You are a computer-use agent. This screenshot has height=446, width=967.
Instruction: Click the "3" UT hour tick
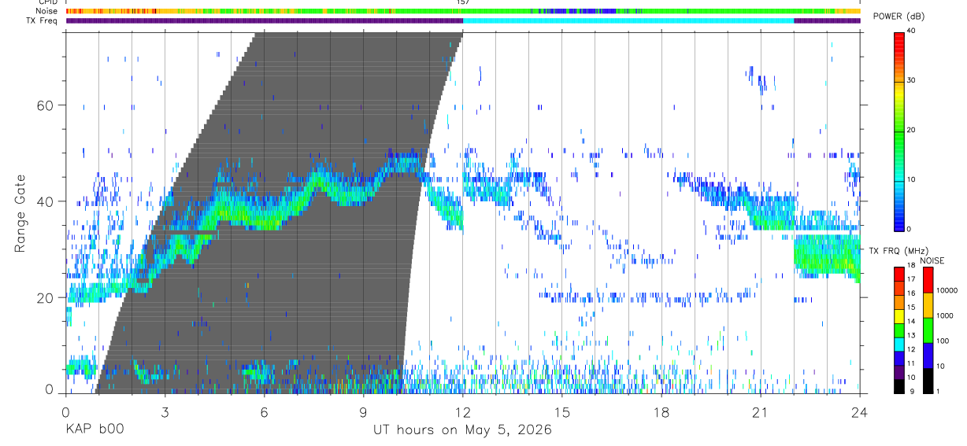pyautogui.click(x=165, y=411)
